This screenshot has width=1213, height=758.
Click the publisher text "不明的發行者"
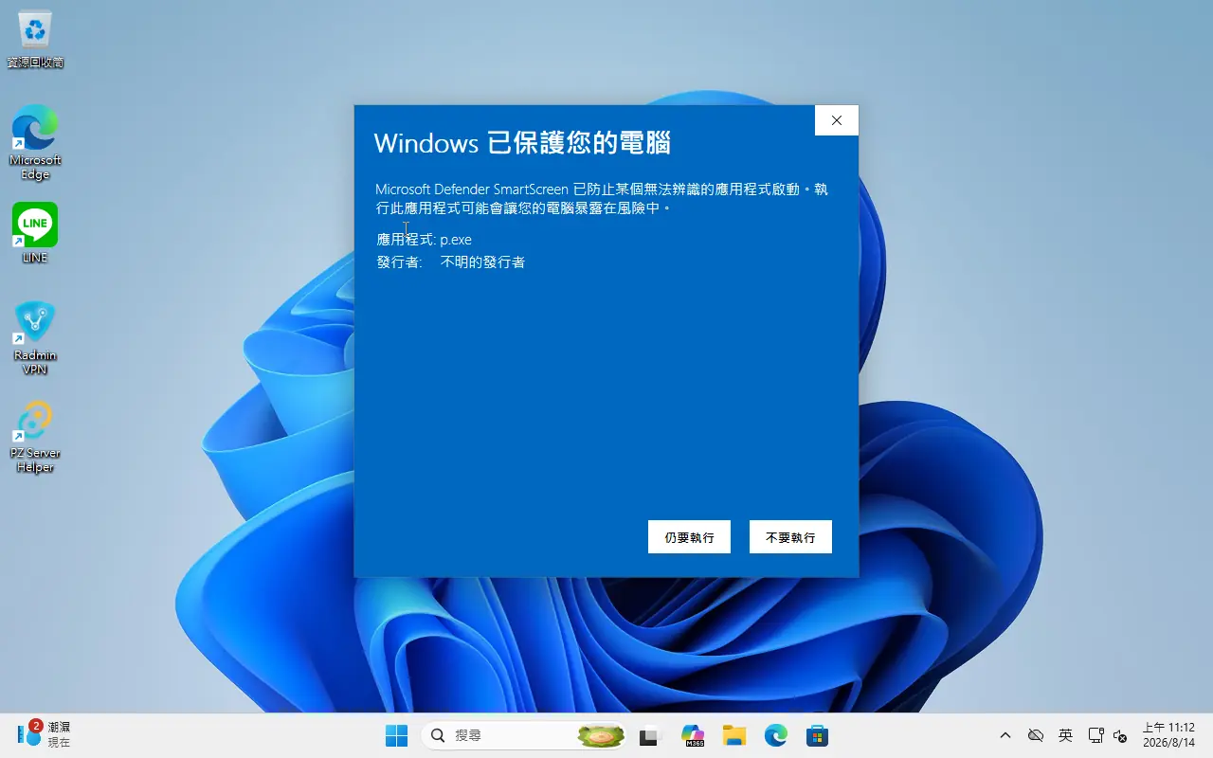click(482, 262)
